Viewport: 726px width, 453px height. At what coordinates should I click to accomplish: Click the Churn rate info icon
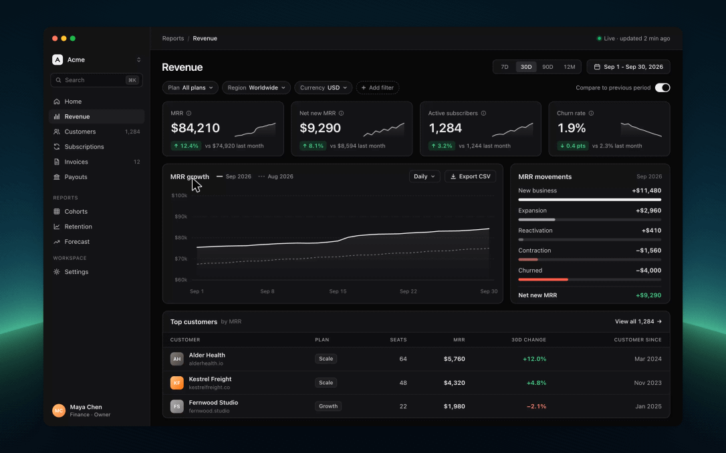coord(591,113)
